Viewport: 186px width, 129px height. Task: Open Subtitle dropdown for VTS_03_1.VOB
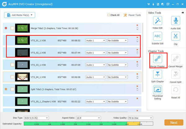117,65
